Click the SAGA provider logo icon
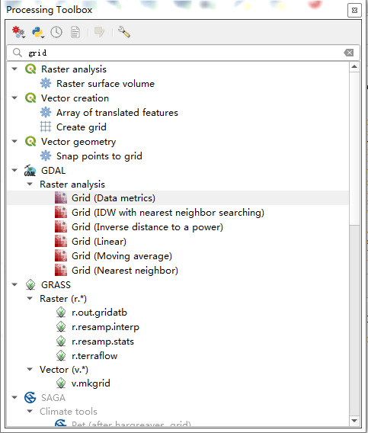 pos(30,398)
